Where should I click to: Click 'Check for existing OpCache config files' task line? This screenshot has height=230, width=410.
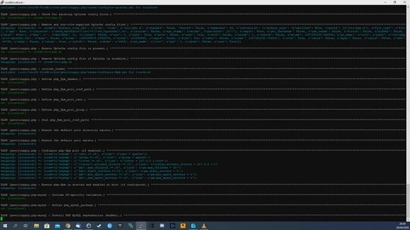click(56, 14)
